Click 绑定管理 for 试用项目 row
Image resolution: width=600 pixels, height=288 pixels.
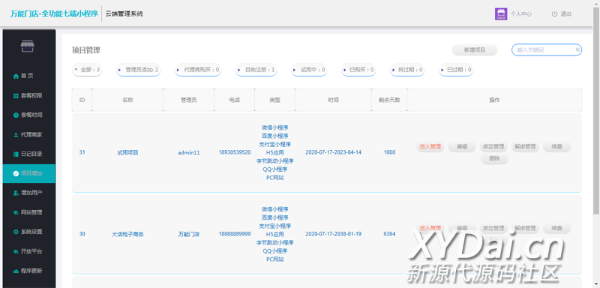(493, 146)
